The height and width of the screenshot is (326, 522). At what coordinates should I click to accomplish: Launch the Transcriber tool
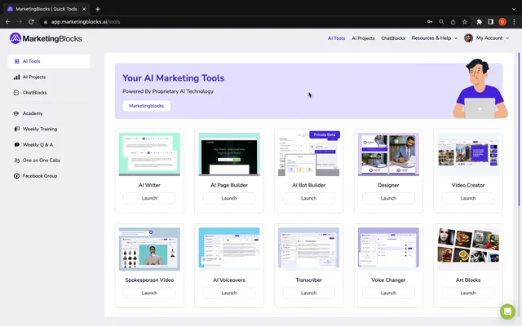(x=308, y=293)
